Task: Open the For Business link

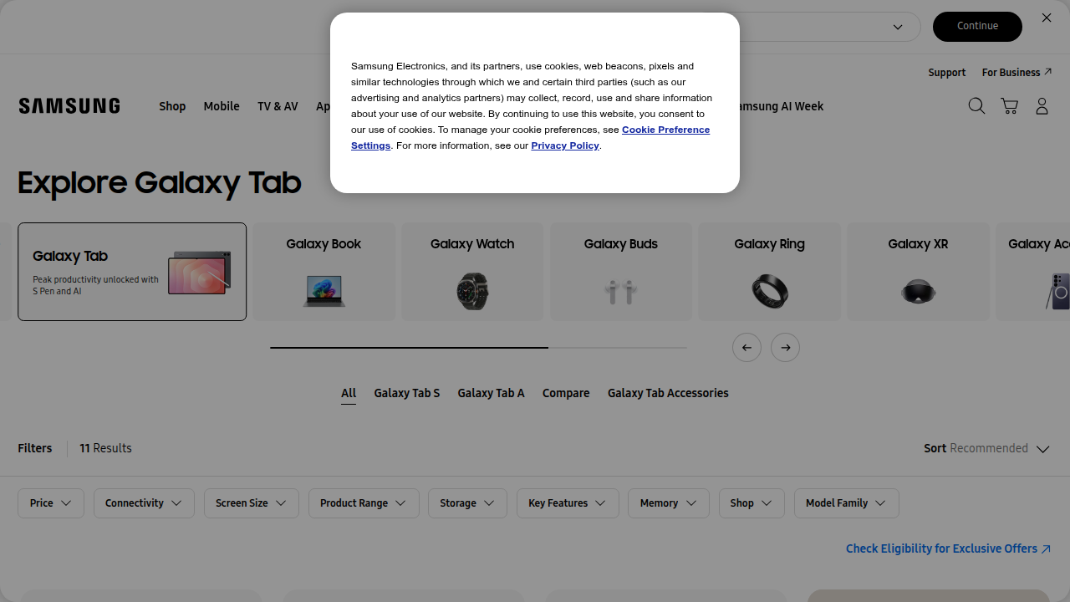Action: [1016, 73]
